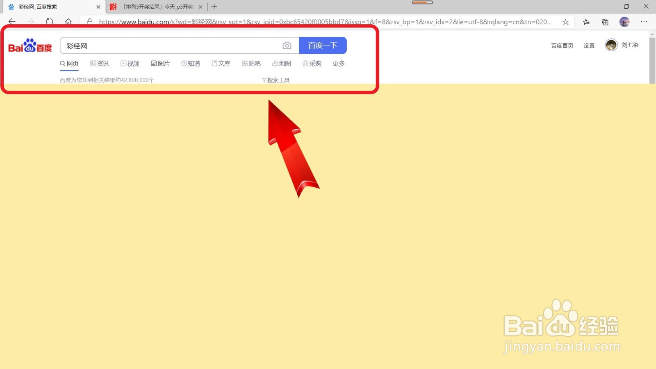This screenshot has width=656, height=369.
Task: Close the 排列5开奖结果 browser tab
Action: click(x=200, y=7)
